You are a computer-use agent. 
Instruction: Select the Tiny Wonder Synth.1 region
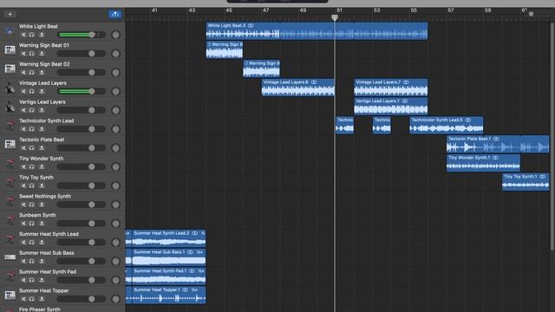pyautogui.click(x=484, y=163)
